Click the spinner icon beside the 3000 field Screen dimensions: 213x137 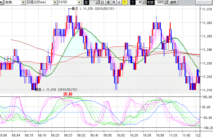(x=166, y=2)
